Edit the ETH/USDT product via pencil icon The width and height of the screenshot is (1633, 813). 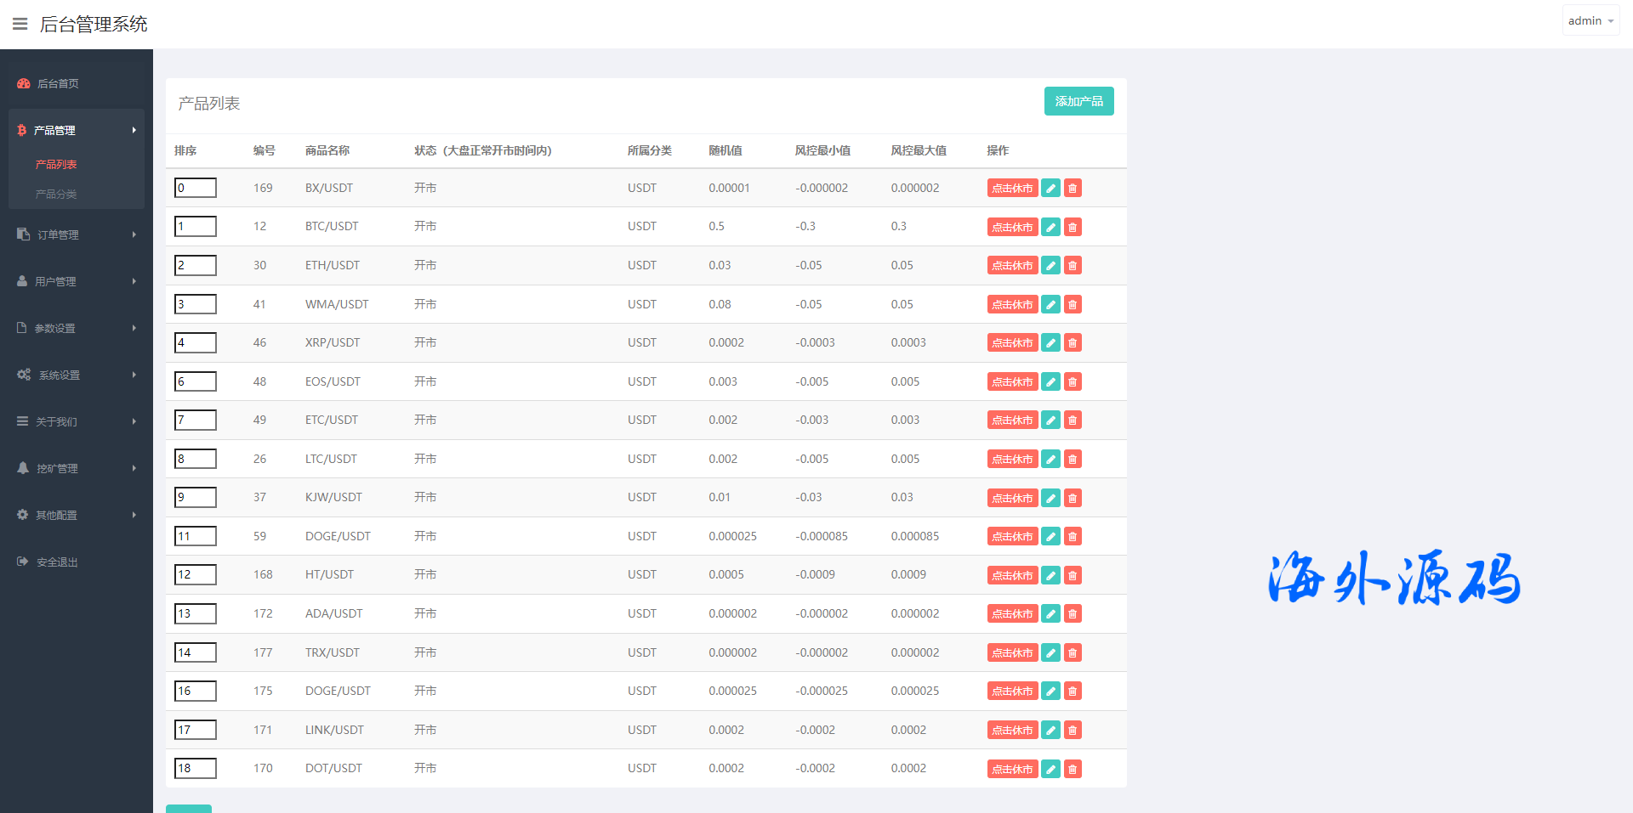[x=1050, y=266]
